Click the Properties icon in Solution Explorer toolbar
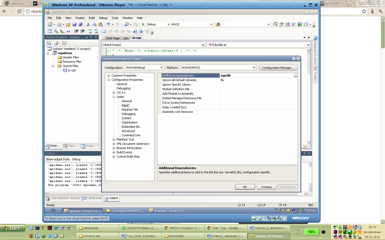The height and width of the screenshot is (240, 385). coord(49,43)
